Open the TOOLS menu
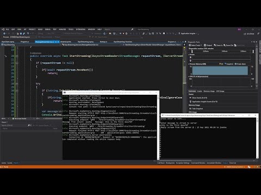The width and height of the screenshot is (261, 195). tap(71, 29)
